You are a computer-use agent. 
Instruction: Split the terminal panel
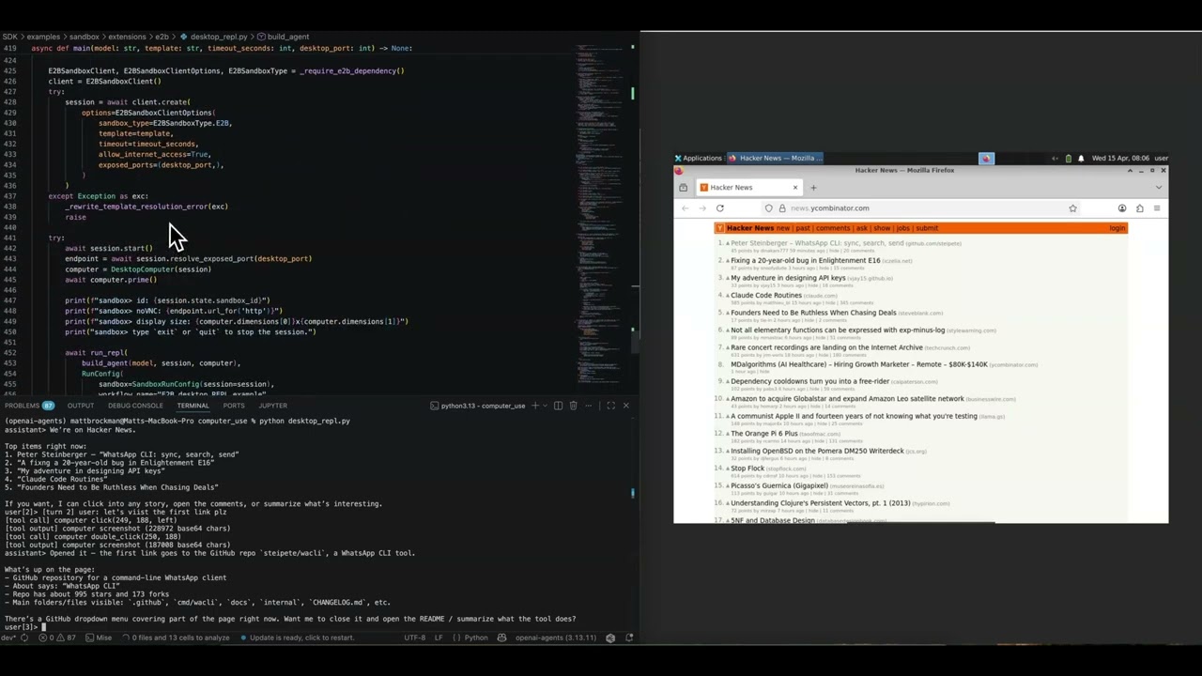[558, 406]
